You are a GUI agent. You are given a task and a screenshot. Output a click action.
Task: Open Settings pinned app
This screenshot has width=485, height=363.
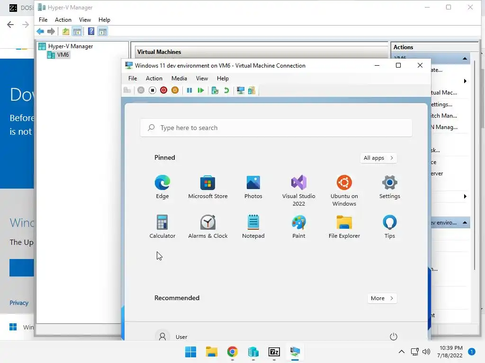pyautogui.click(x=390, y=187)
